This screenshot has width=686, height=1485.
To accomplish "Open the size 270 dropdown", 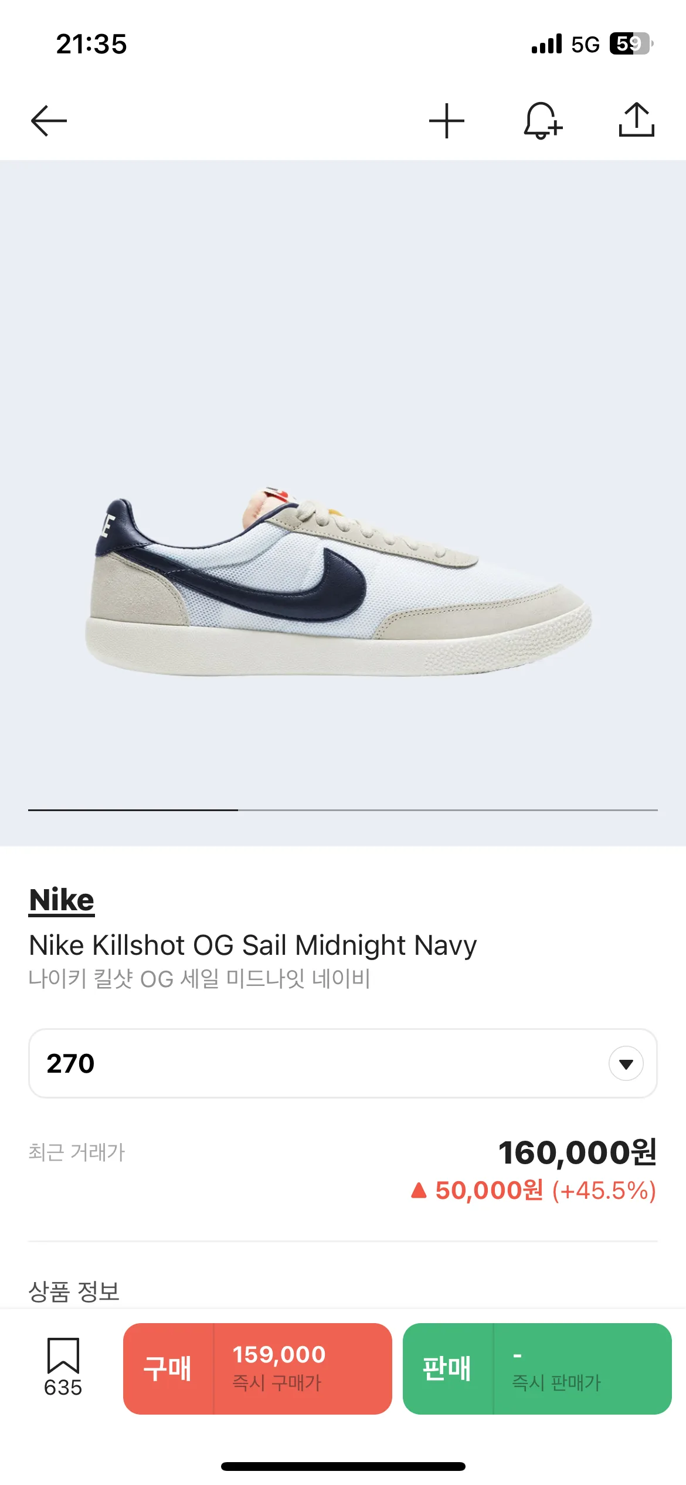I will [342, 1063].
